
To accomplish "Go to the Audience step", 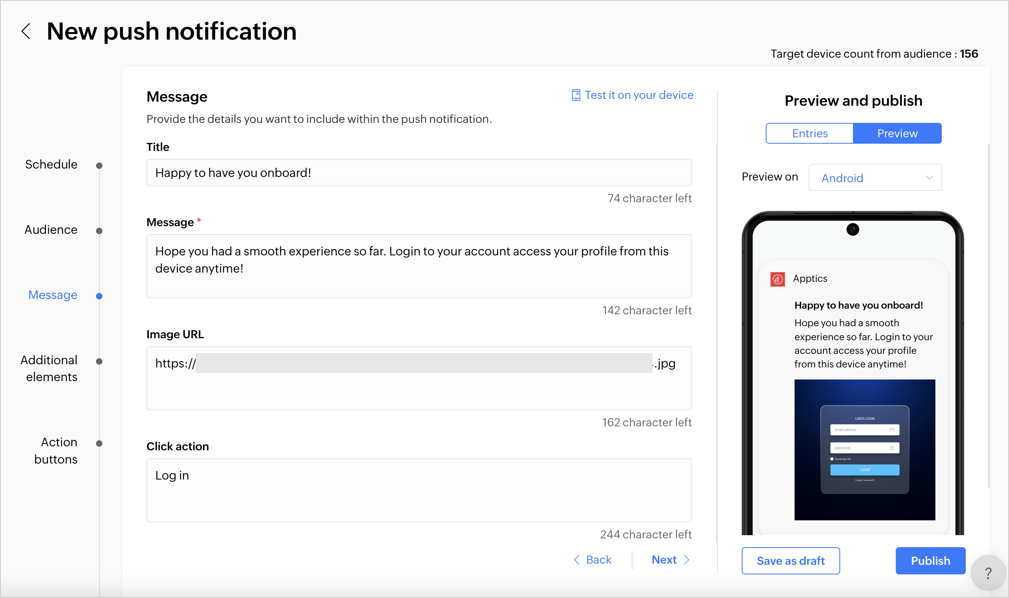I will (51, 230).
